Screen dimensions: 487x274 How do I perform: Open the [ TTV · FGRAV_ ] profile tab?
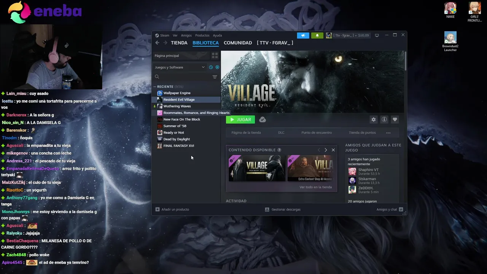click(x=275, y=43)
